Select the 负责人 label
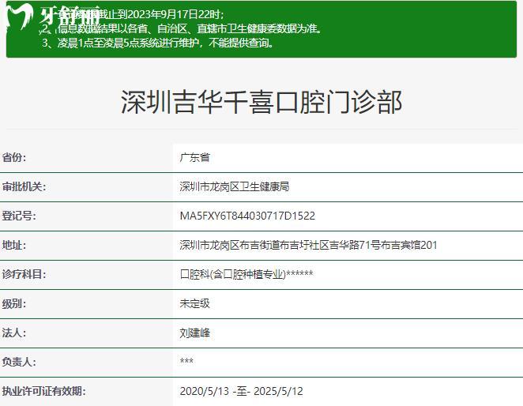 point(19,362)
